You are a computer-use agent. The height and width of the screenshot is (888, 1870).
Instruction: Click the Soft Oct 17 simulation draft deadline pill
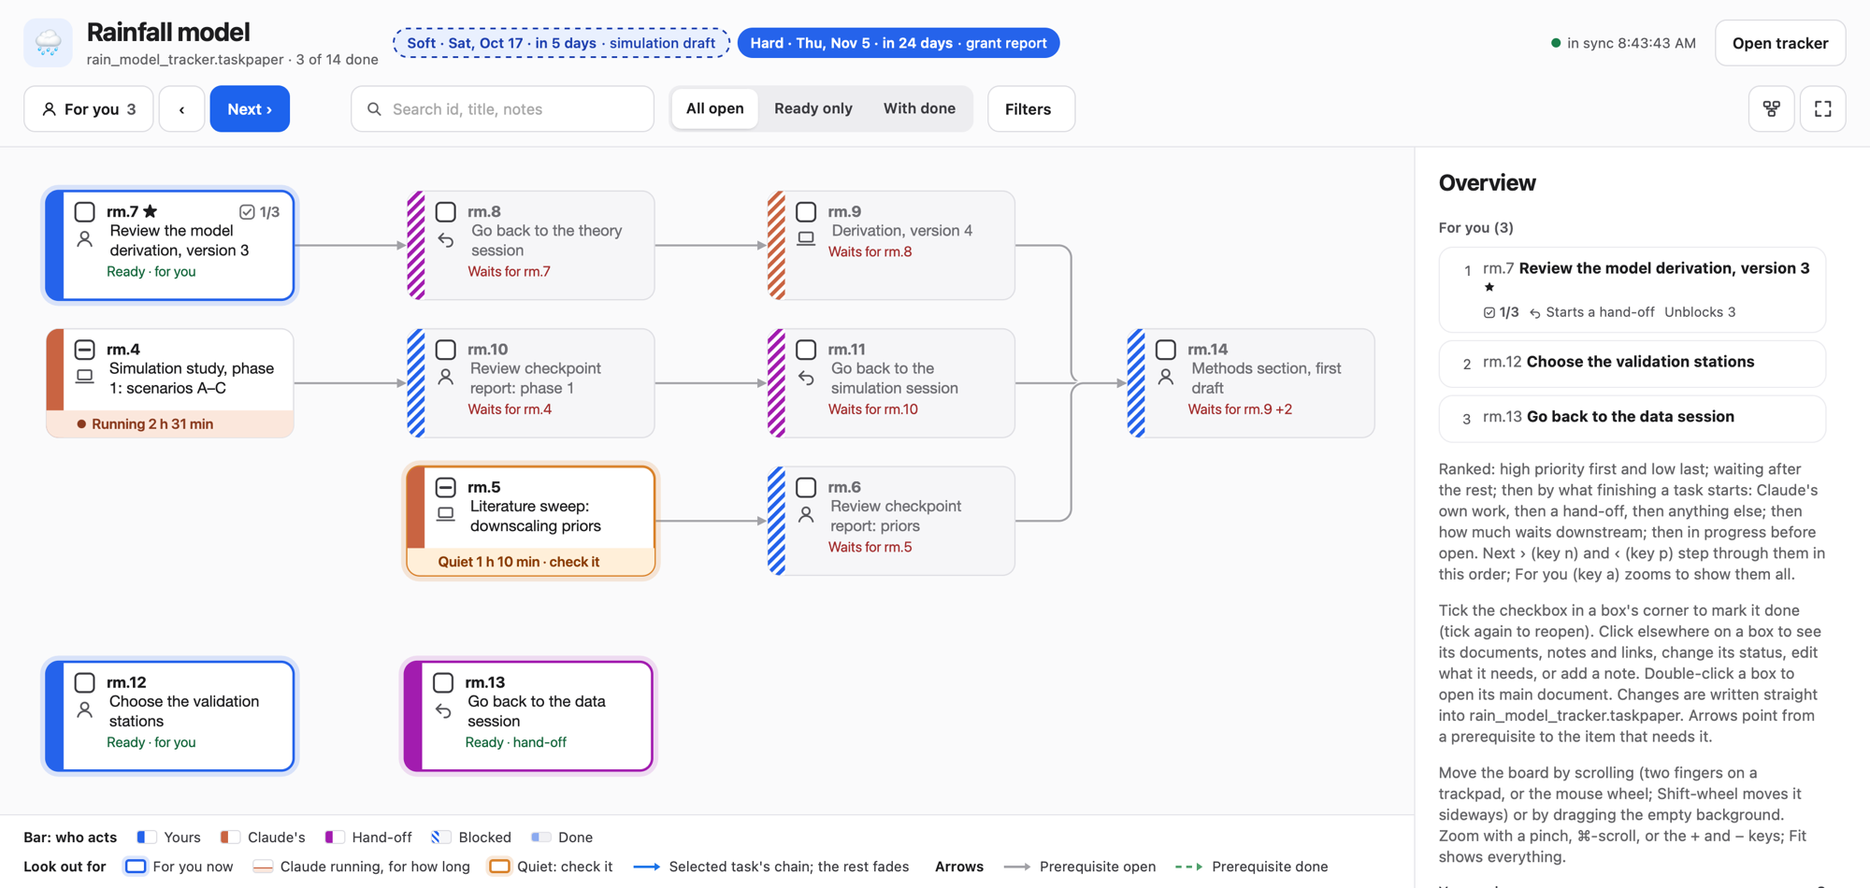click(561, 43)
